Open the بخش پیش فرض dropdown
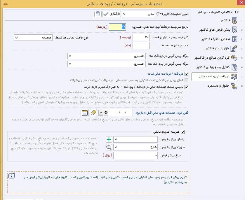Image resolution: width=245 pixels, height=200 pixels. coord(135,139)
